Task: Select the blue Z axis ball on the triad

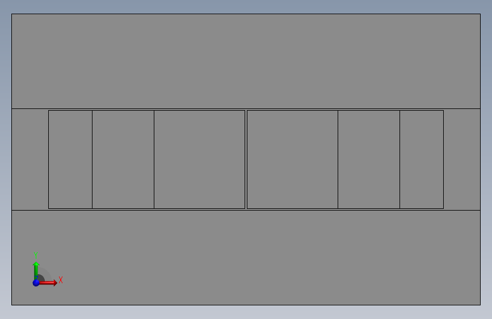Action: pos(36,283)
